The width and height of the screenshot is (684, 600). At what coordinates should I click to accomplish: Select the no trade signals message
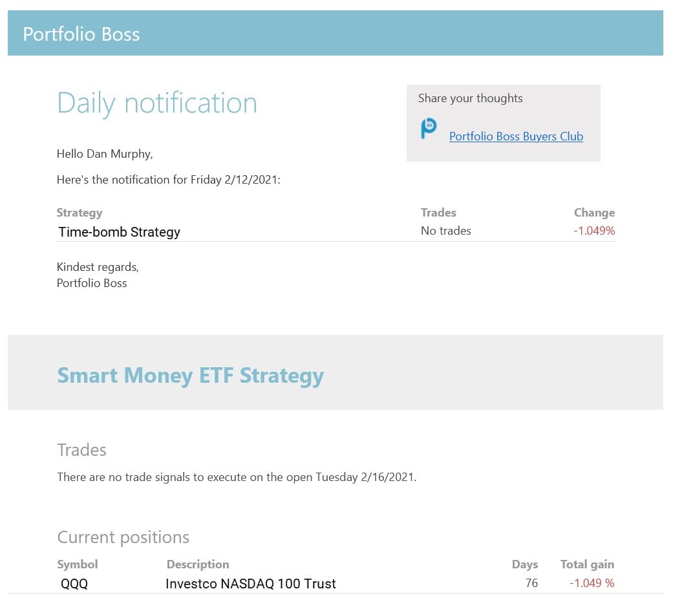[x=237, y=477]
